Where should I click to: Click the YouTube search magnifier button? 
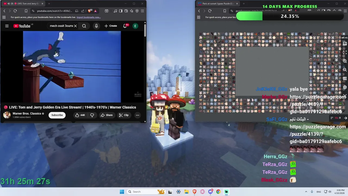point(84,26)
